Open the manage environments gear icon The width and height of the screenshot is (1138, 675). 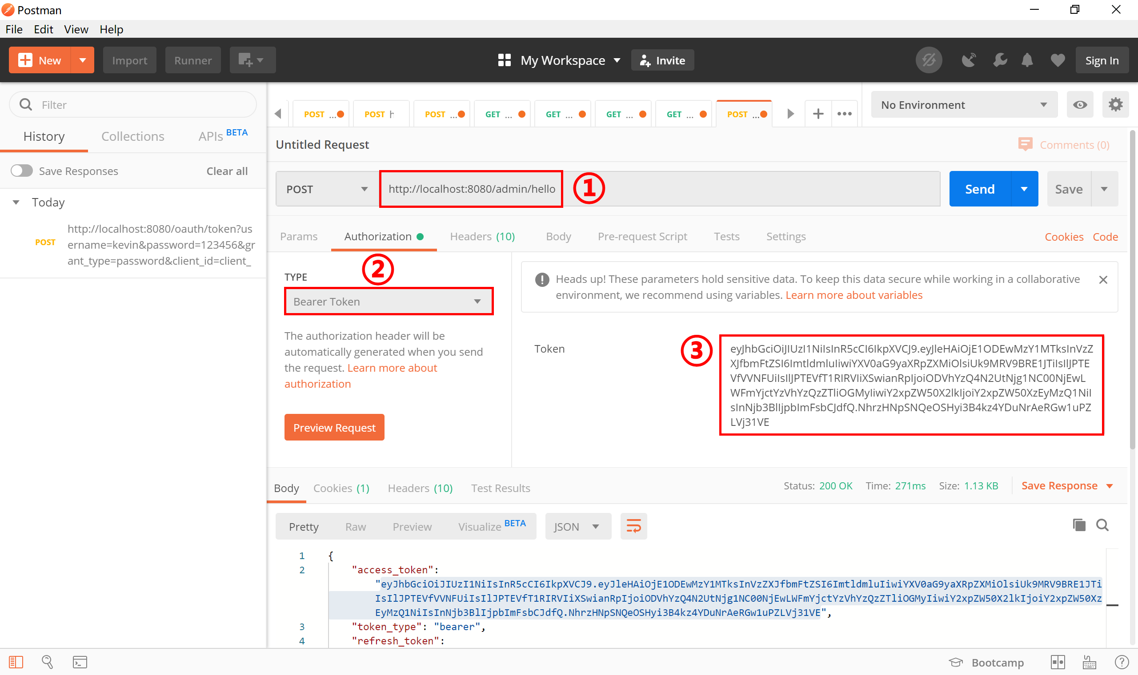pos(1115,105)
